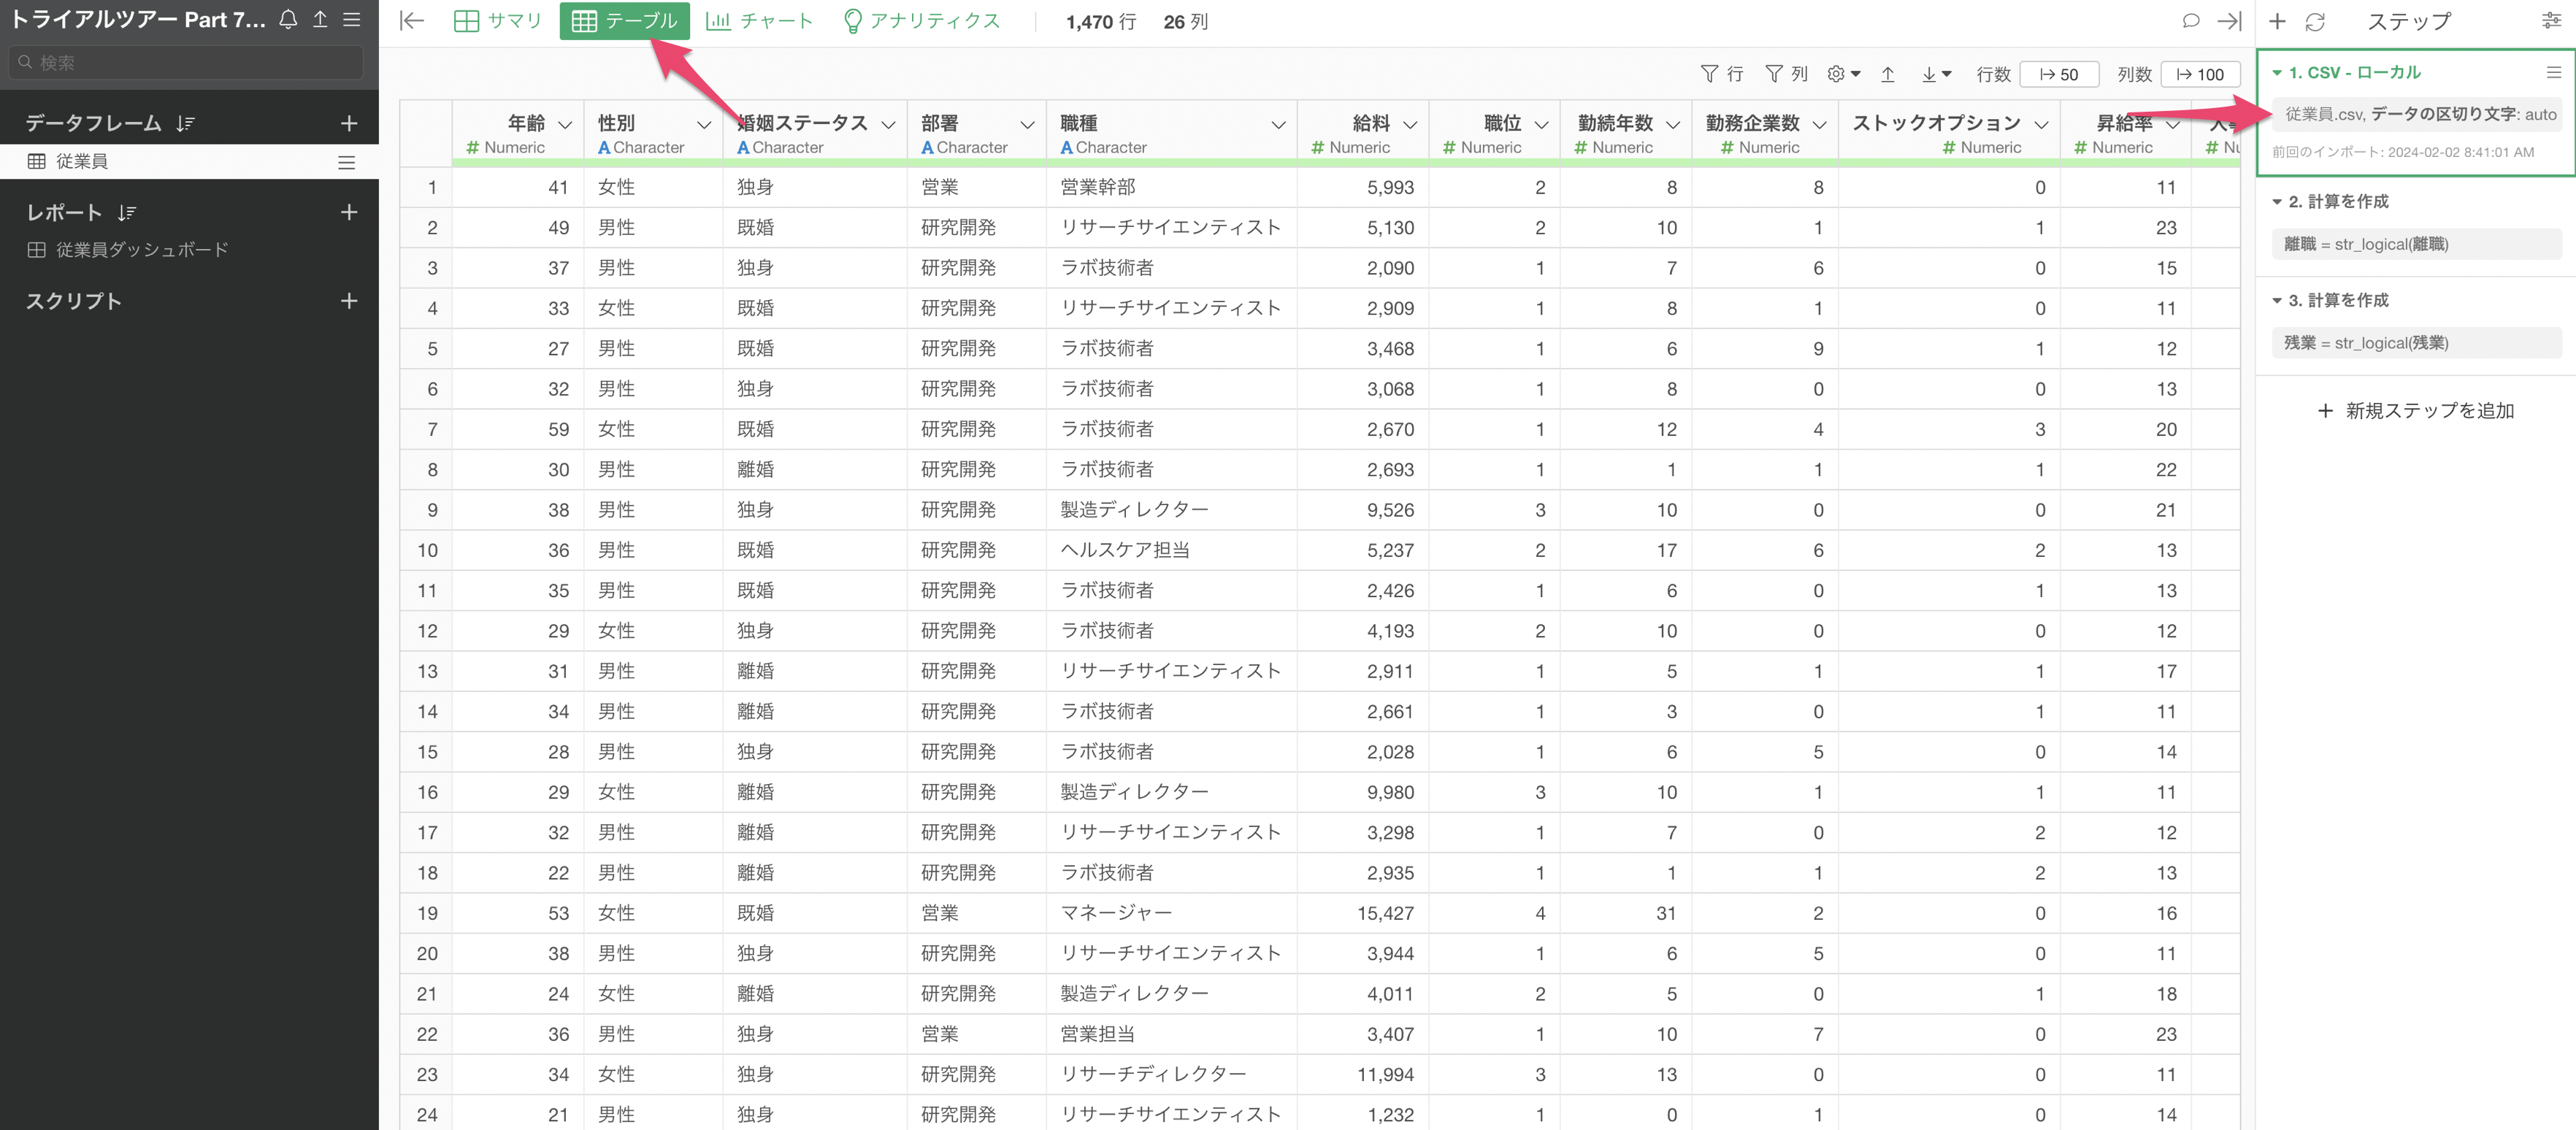This screenshot has height=1130, width=2576.
Task: Open the 部署 column menu
Action: 1027,125
